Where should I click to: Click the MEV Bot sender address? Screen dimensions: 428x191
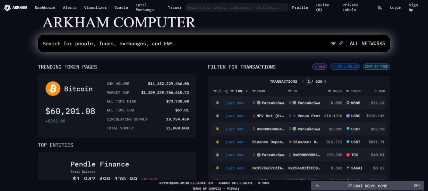(270, 116)
